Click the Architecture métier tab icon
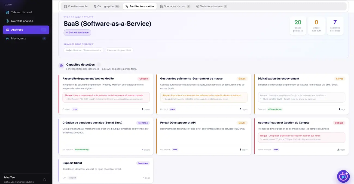 (127, 6)
